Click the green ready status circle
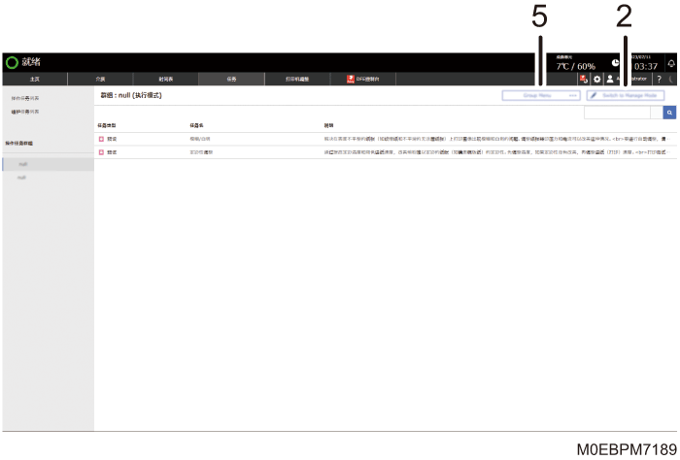This screenshot has height=460, width=680. pyautogui.click(x=12, y=62)
